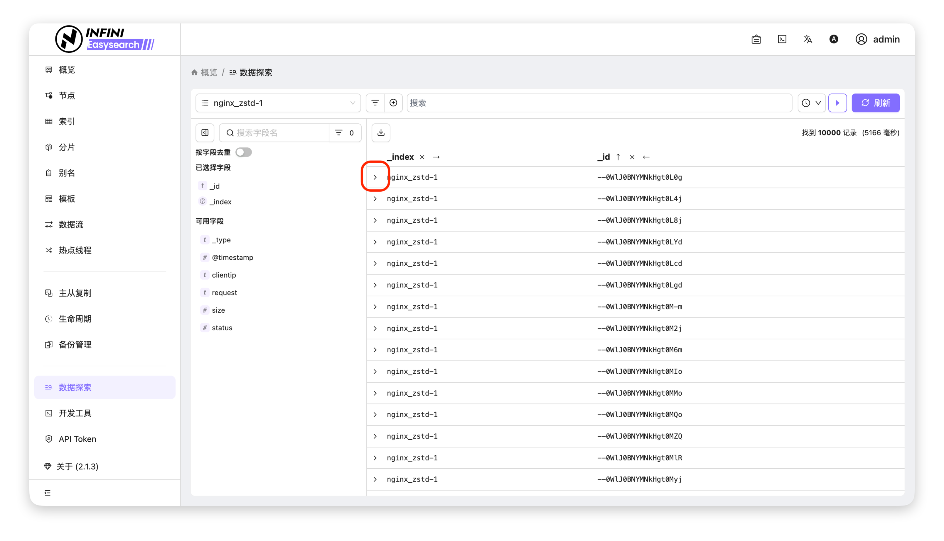Open the language translation icon
Screen dimensions: 944x541
[x=808, y=39]
